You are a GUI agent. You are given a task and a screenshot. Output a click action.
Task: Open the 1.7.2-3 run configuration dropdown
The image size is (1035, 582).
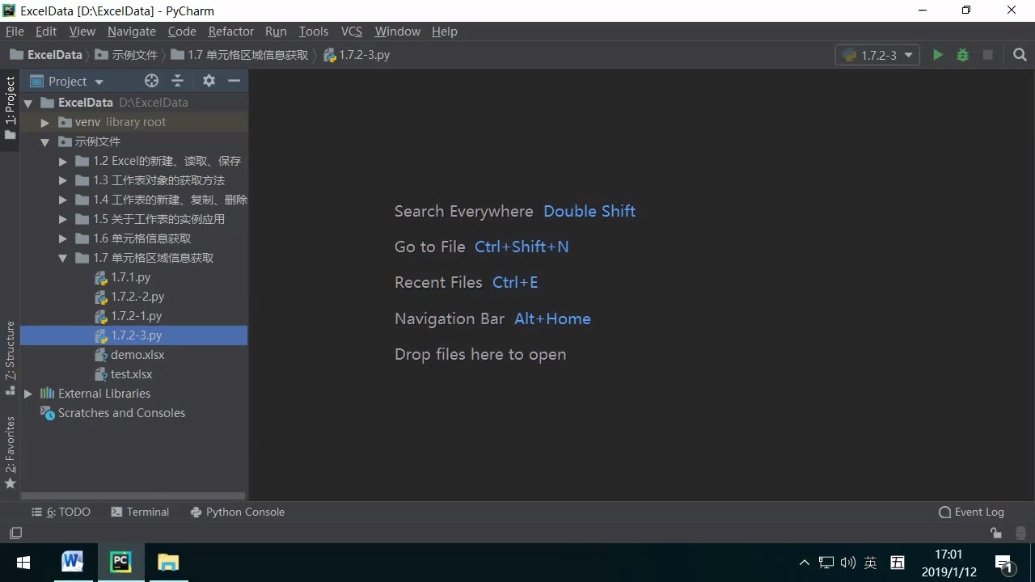click(877, 55)
